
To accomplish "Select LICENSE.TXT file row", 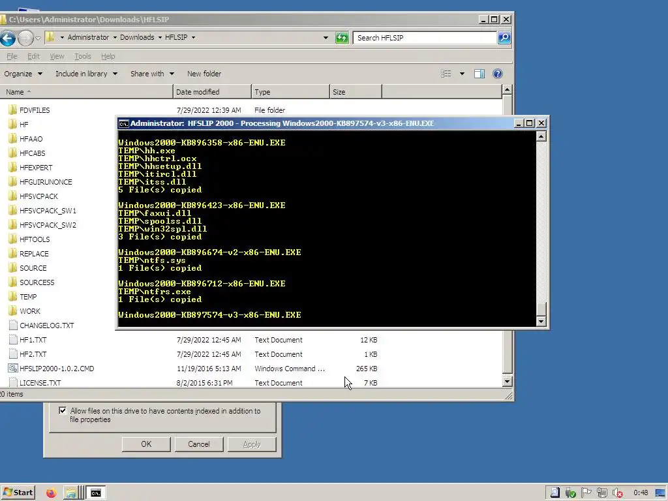I will pyautogui.click(x=192, y=383).
